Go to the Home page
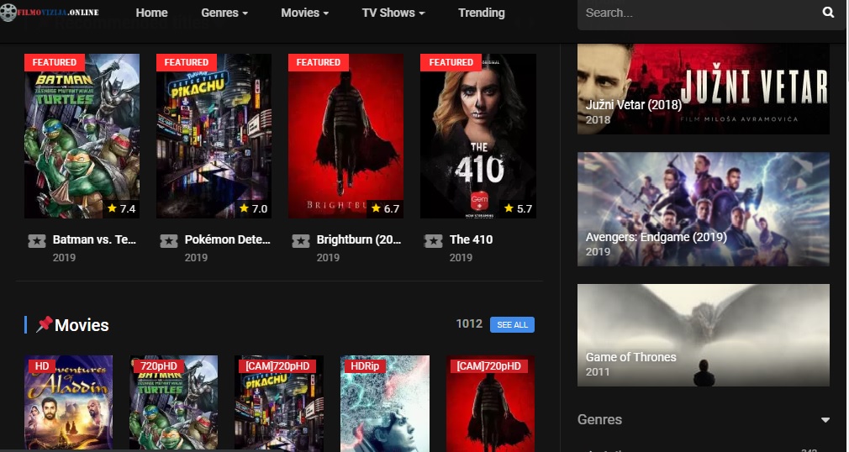The width and height of the screenshot is (849, 452). pyautogui.click(x=151, y=13)
